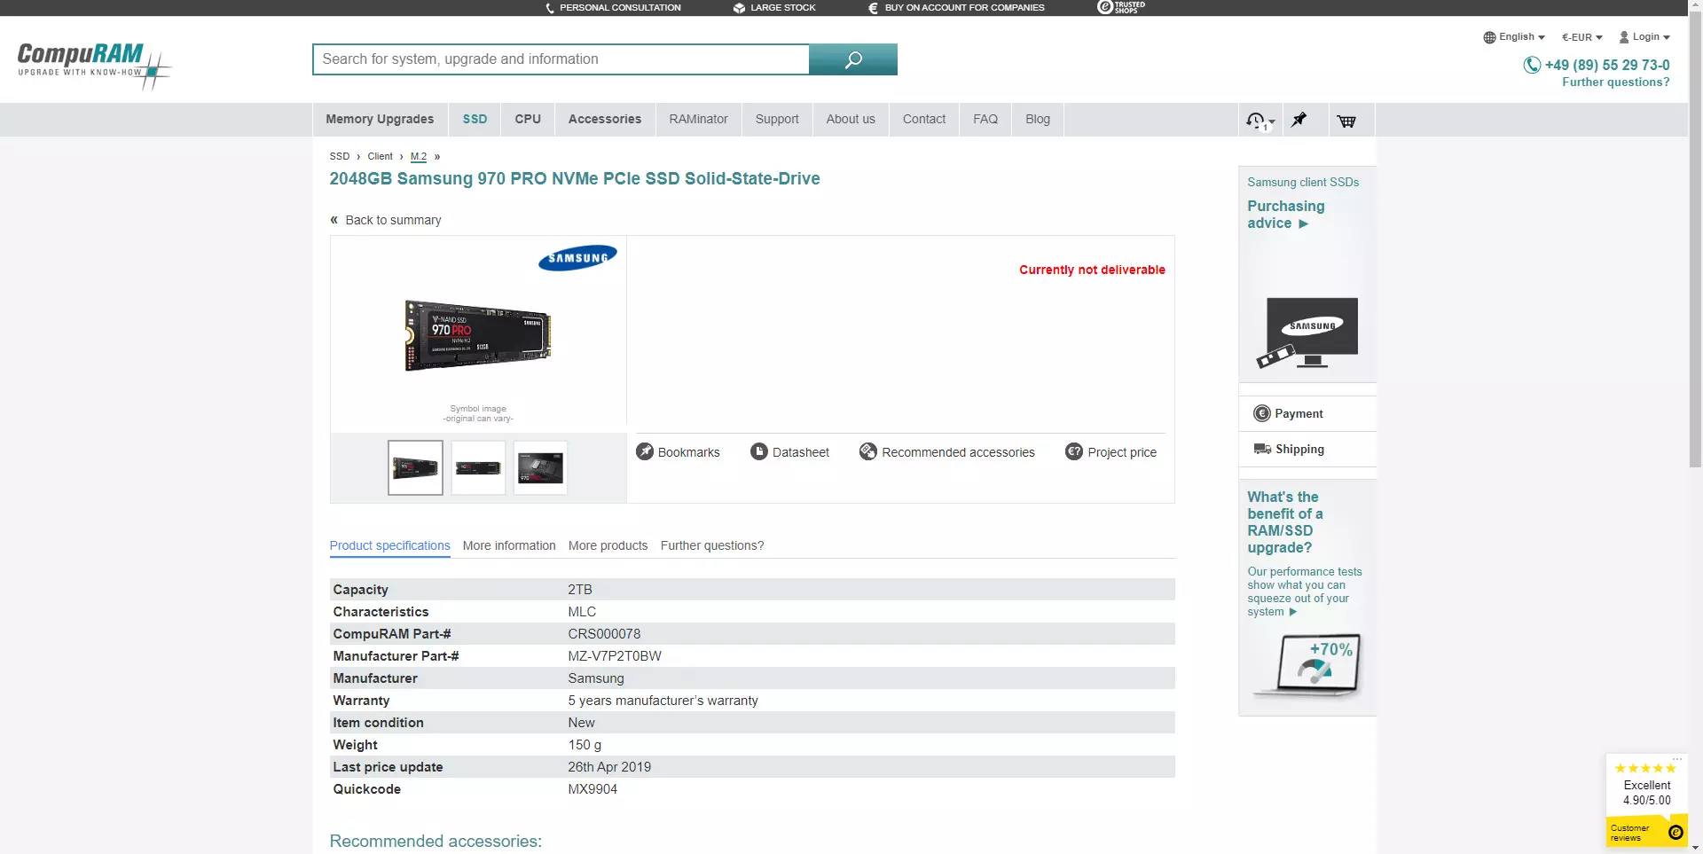Viewport: 1703px width, 854px height.
Task: Click Buy on account for companies item
Action: (955, 7)
